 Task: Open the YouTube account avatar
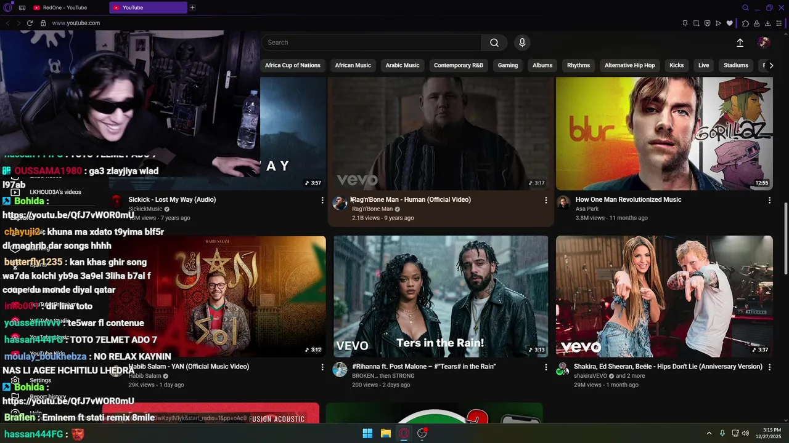click(x=764, y=42)
